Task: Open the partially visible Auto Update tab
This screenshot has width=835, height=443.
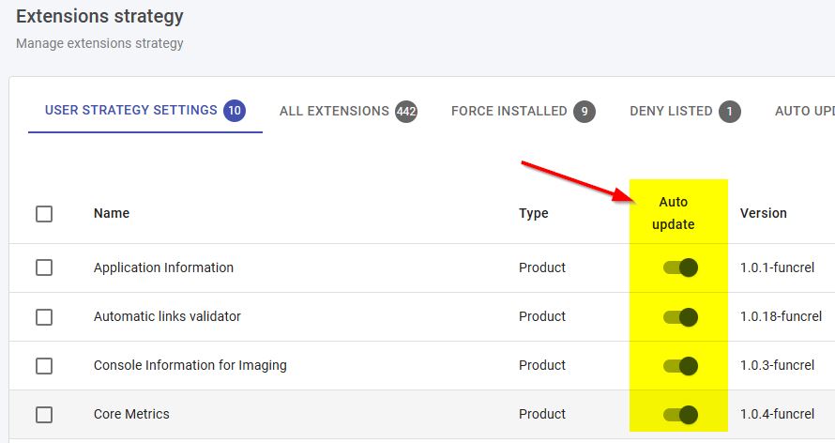Action: 804,111
